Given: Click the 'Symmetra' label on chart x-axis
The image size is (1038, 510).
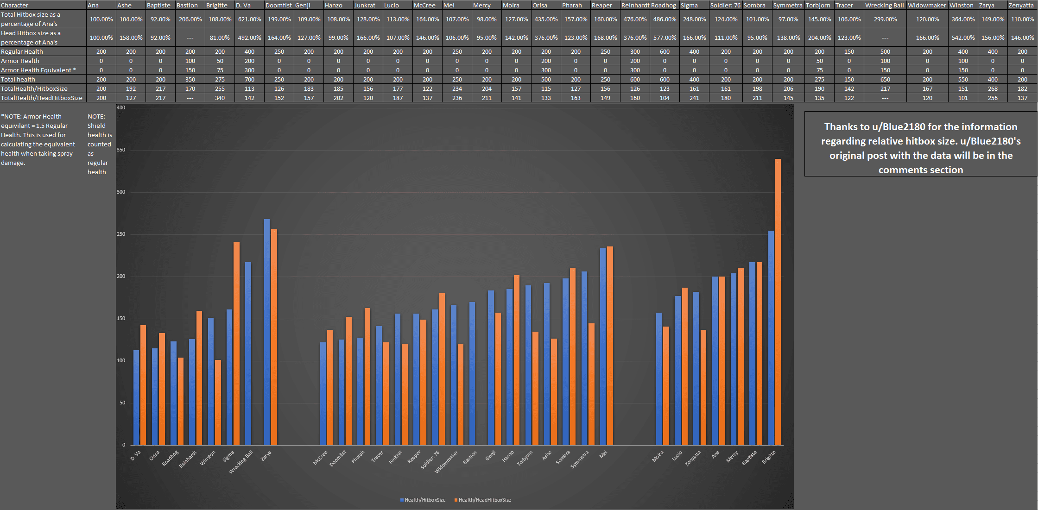Looking at the screenshot, I should click(x=580, y=460).
